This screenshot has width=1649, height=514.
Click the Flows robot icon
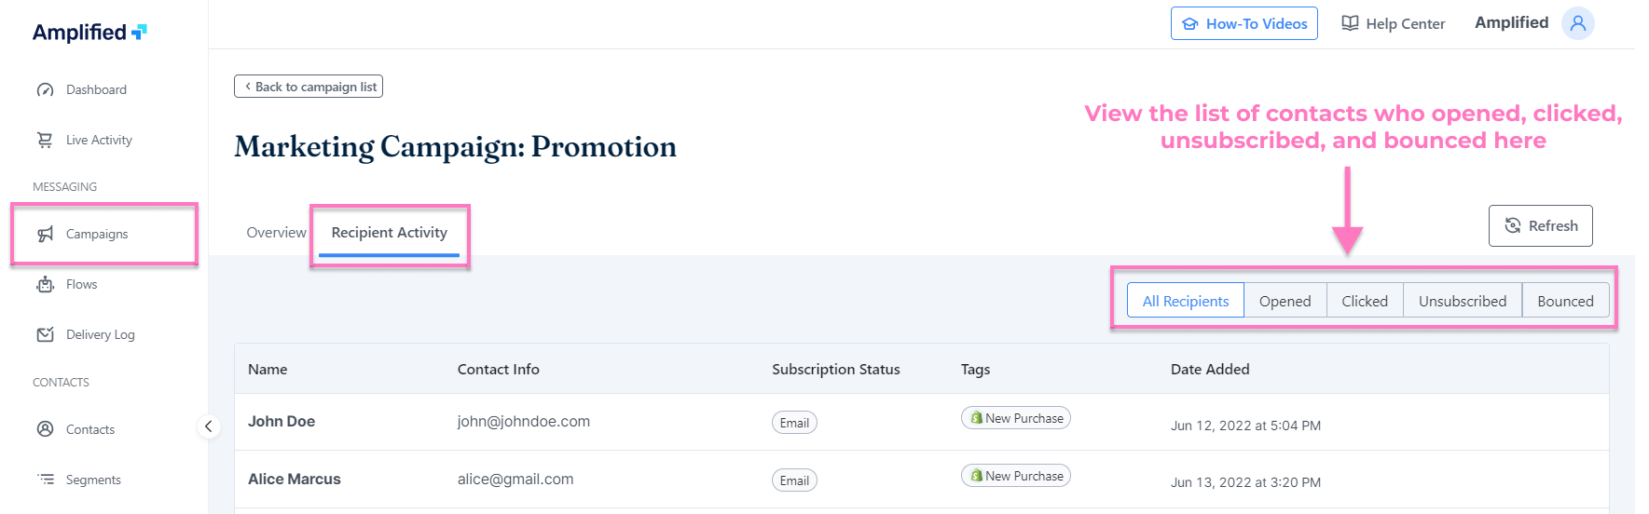(45, 285)
